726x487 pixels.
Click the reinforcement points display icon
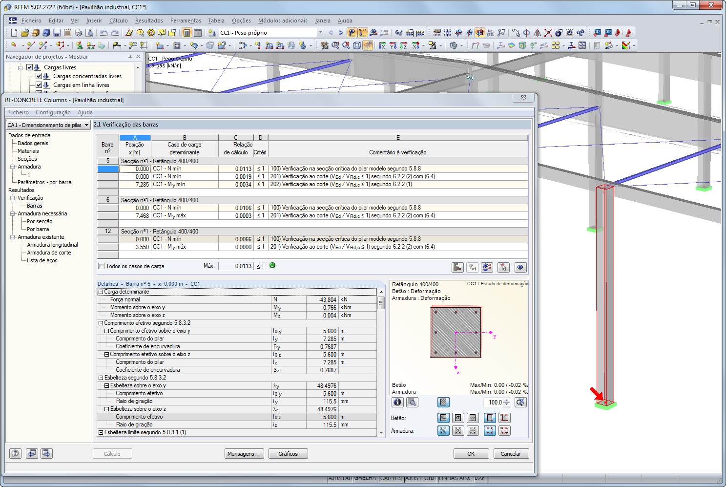pos(490,430)
